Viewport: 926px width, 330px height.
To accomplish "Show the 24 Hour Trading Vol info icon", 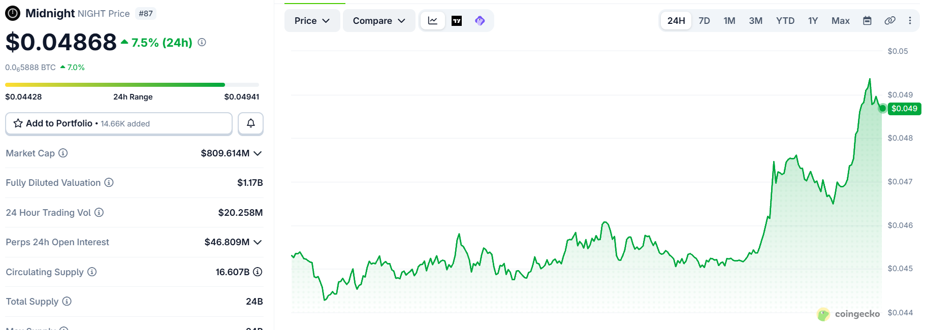I will pyautogui.click(x=99, y=212).
